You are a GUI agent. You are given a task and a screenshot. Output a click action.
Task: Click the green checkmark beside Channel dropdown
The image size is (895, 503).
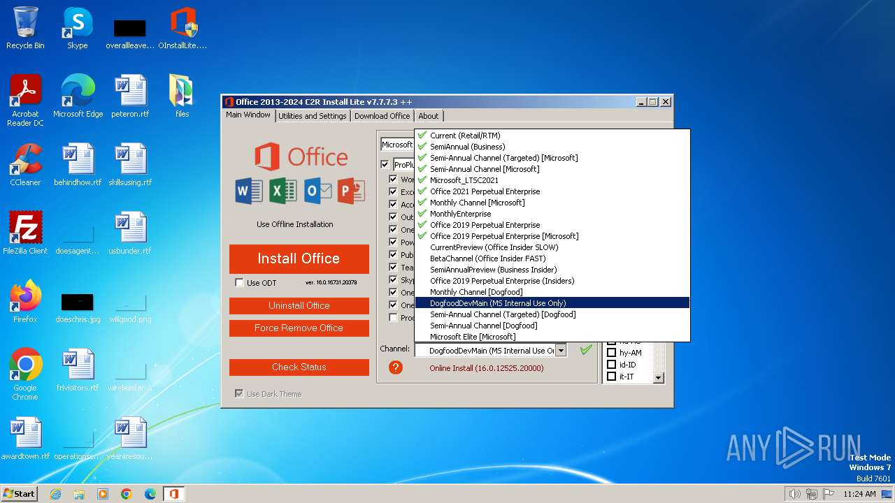click(x=586, y=350)
